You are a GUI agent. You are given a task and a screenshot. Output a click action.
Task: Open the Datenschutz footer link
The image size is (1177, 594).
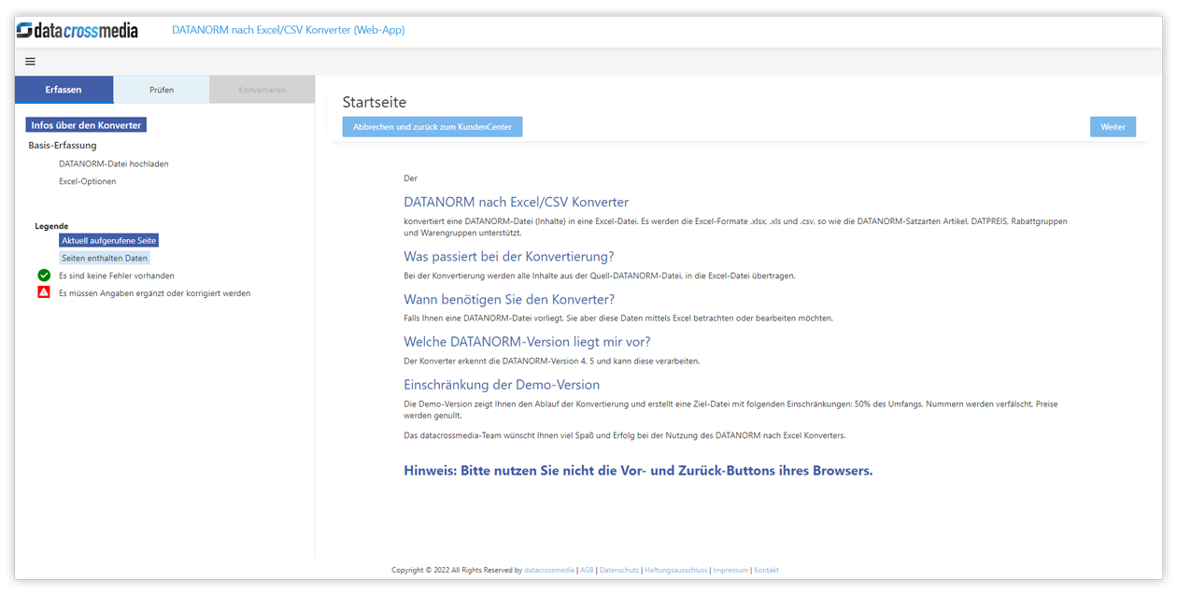[619, 570]
